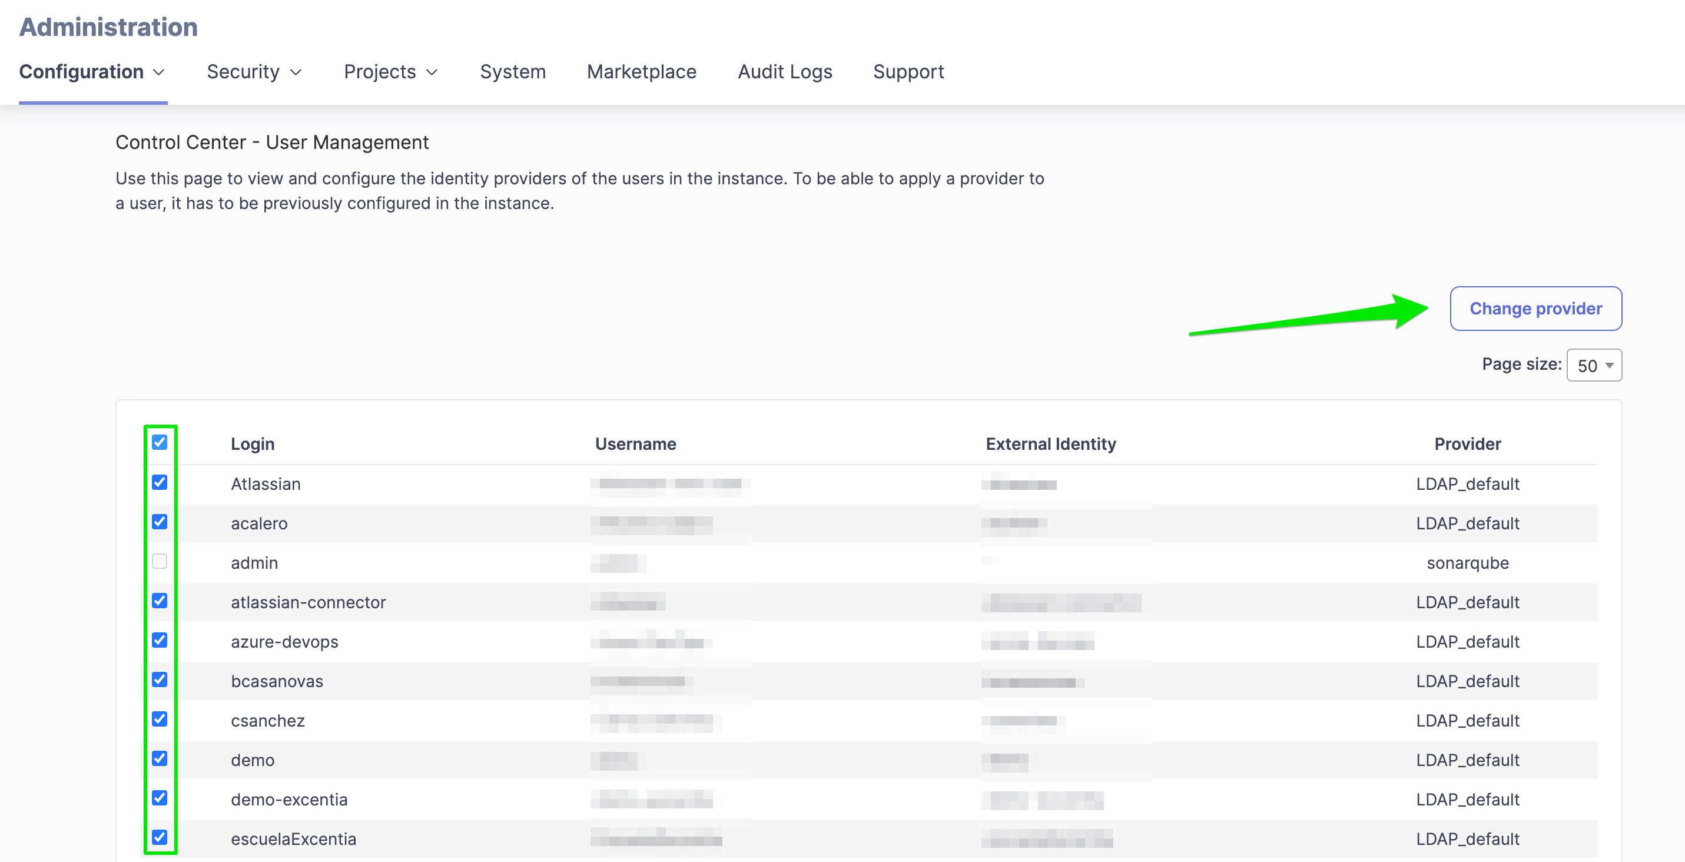Switch to Audit Logs
The height and width of the screenshot is (862, 1685).
(x=784, y=71)
